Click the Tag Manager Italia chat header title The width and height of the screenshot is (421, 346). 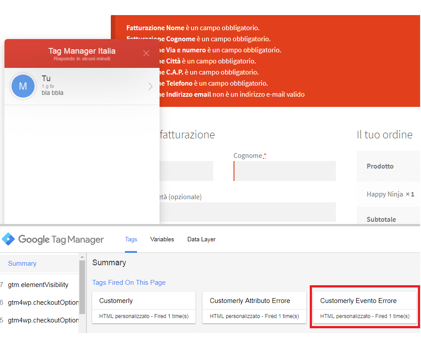click(82, 51)
